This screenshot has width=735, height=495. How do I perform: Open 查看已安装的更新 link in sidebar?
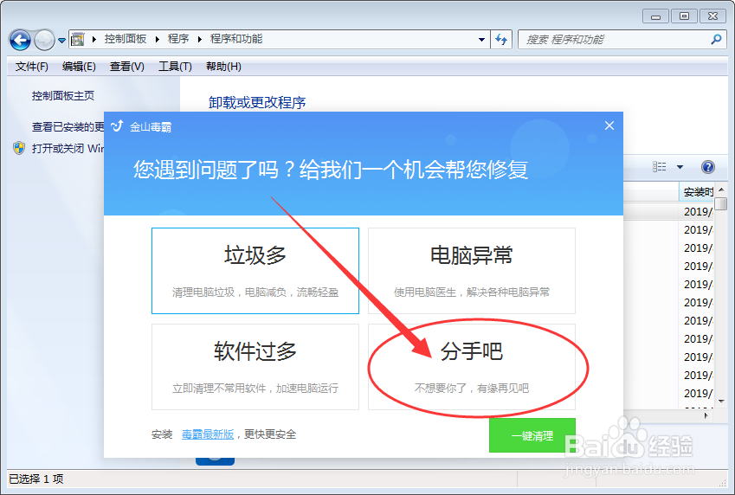68,127
